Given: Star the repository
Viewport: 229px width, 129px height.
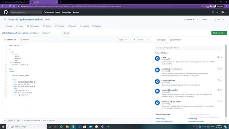Looking at the screenshot, I should 204,19.
